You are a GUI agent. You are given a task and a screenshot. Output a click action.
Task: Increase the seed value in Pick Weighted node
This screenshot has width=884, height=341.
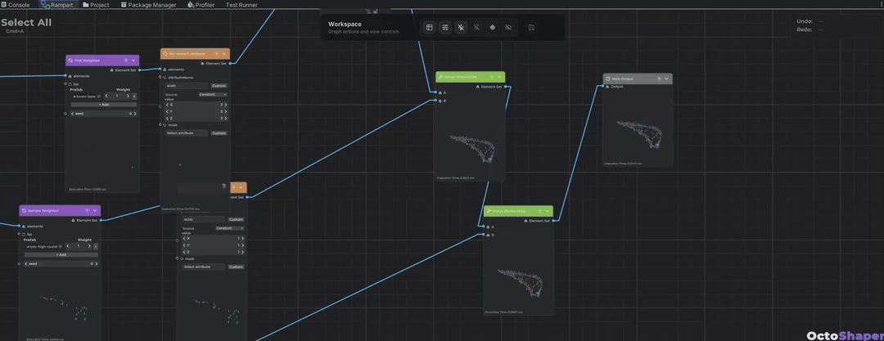(136, 114)
